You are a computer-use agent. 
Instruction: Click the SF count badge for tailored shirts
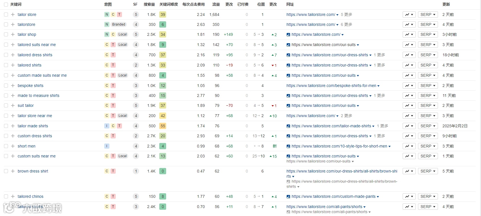tap(136, 65)
